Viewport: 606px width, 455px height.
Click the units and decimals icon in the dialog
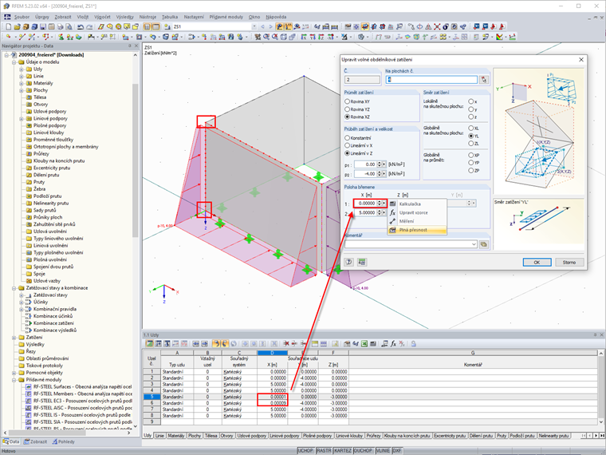[362, 262]
